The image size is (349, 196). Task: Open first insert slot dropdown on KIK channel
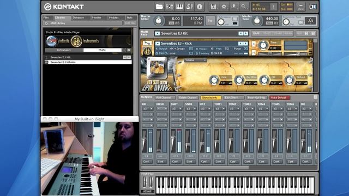point(147,109)
